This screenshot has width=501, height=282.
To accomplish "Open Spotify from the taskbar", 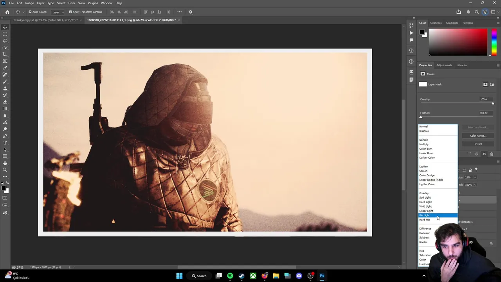I will tap(230, 276).
